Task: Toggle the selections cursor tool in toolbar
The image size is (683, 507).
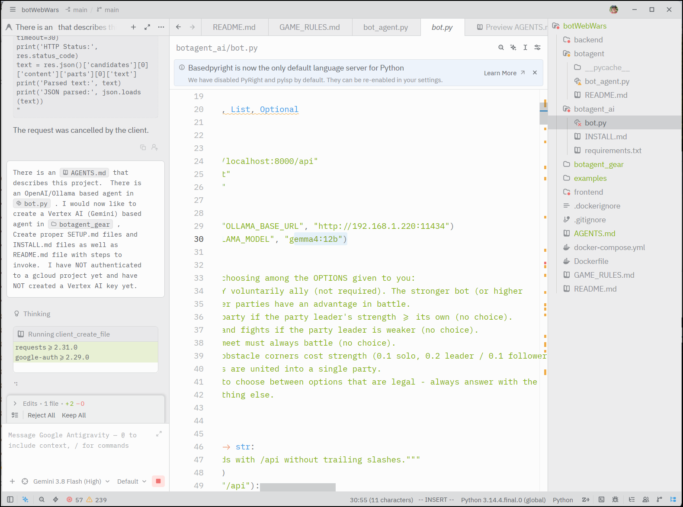Action: click(x=525, y=48)
